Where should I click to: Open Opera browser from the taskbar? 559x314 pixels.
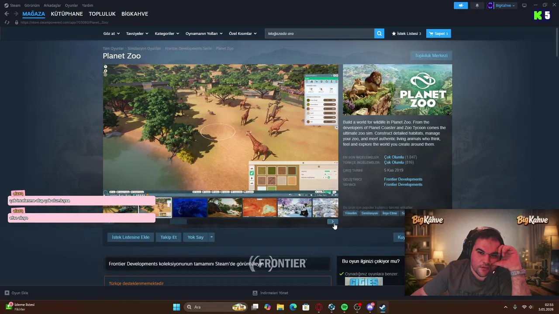pyautogui.click(x=319, y=307)
